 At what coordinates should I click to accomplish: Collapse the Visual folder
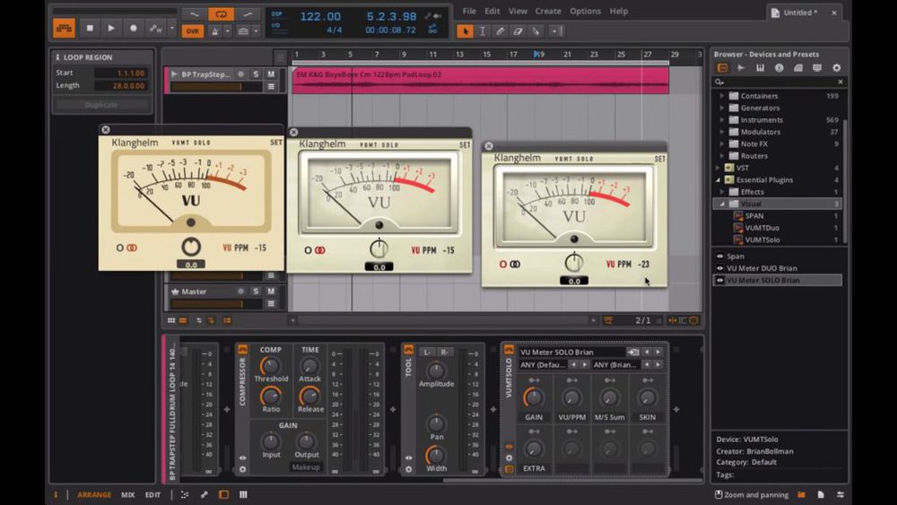(x=722, y=205)
